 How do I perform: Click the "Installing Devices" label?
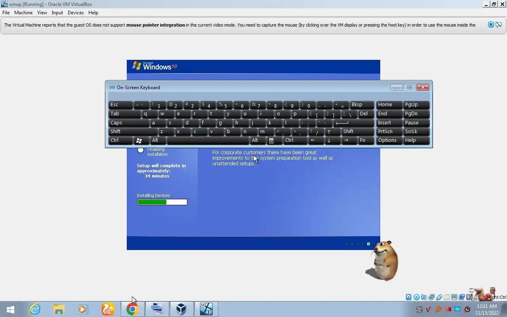(153, 195)
